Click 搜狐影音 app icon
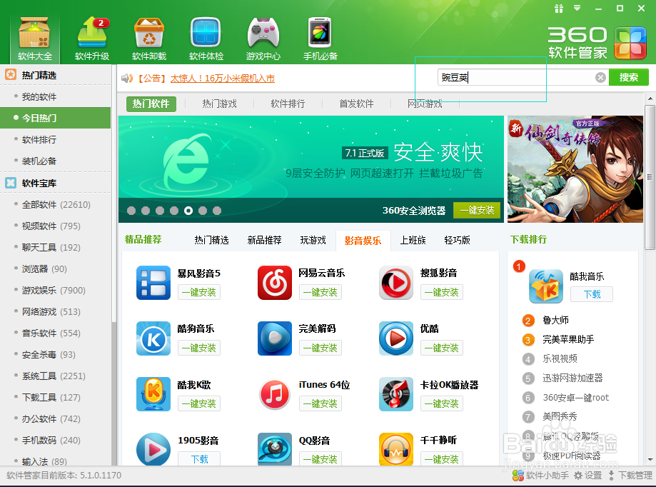This screenshot has width=656, height=487. [x=395, y=283]
